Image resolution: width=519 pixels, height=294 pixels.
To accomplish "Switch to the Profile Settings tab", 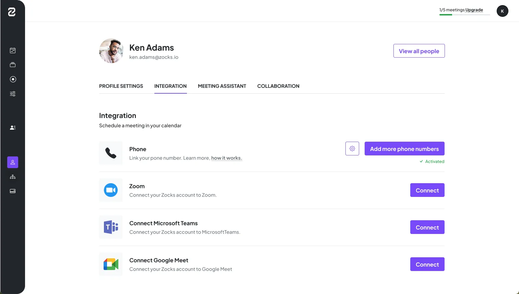I will pyautogui.click(x=121, y=86).
